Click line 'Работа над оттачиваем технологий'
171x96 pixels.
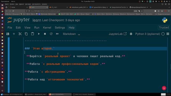pos(57,79)
